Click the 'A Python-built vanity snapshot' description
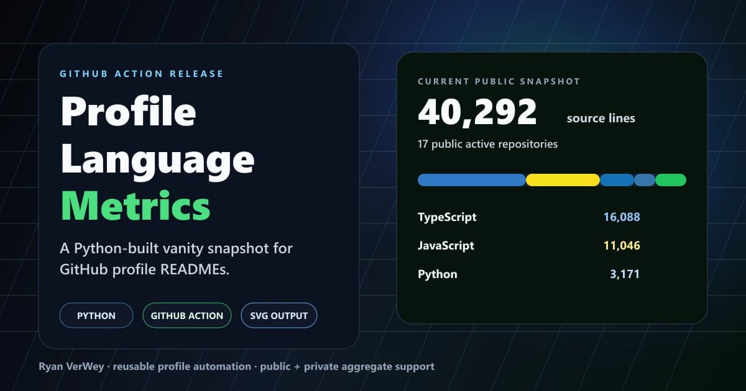Image resolution: width=746 pixels, height=391 pixels. point(177,259)
